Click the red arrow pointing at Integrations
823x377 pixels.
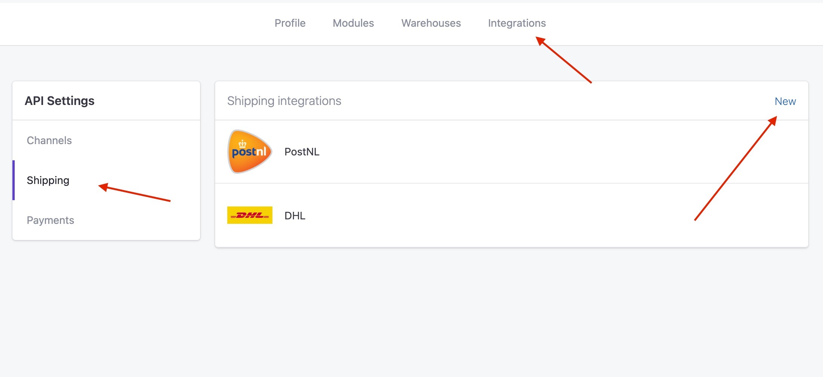coord(564,59)
